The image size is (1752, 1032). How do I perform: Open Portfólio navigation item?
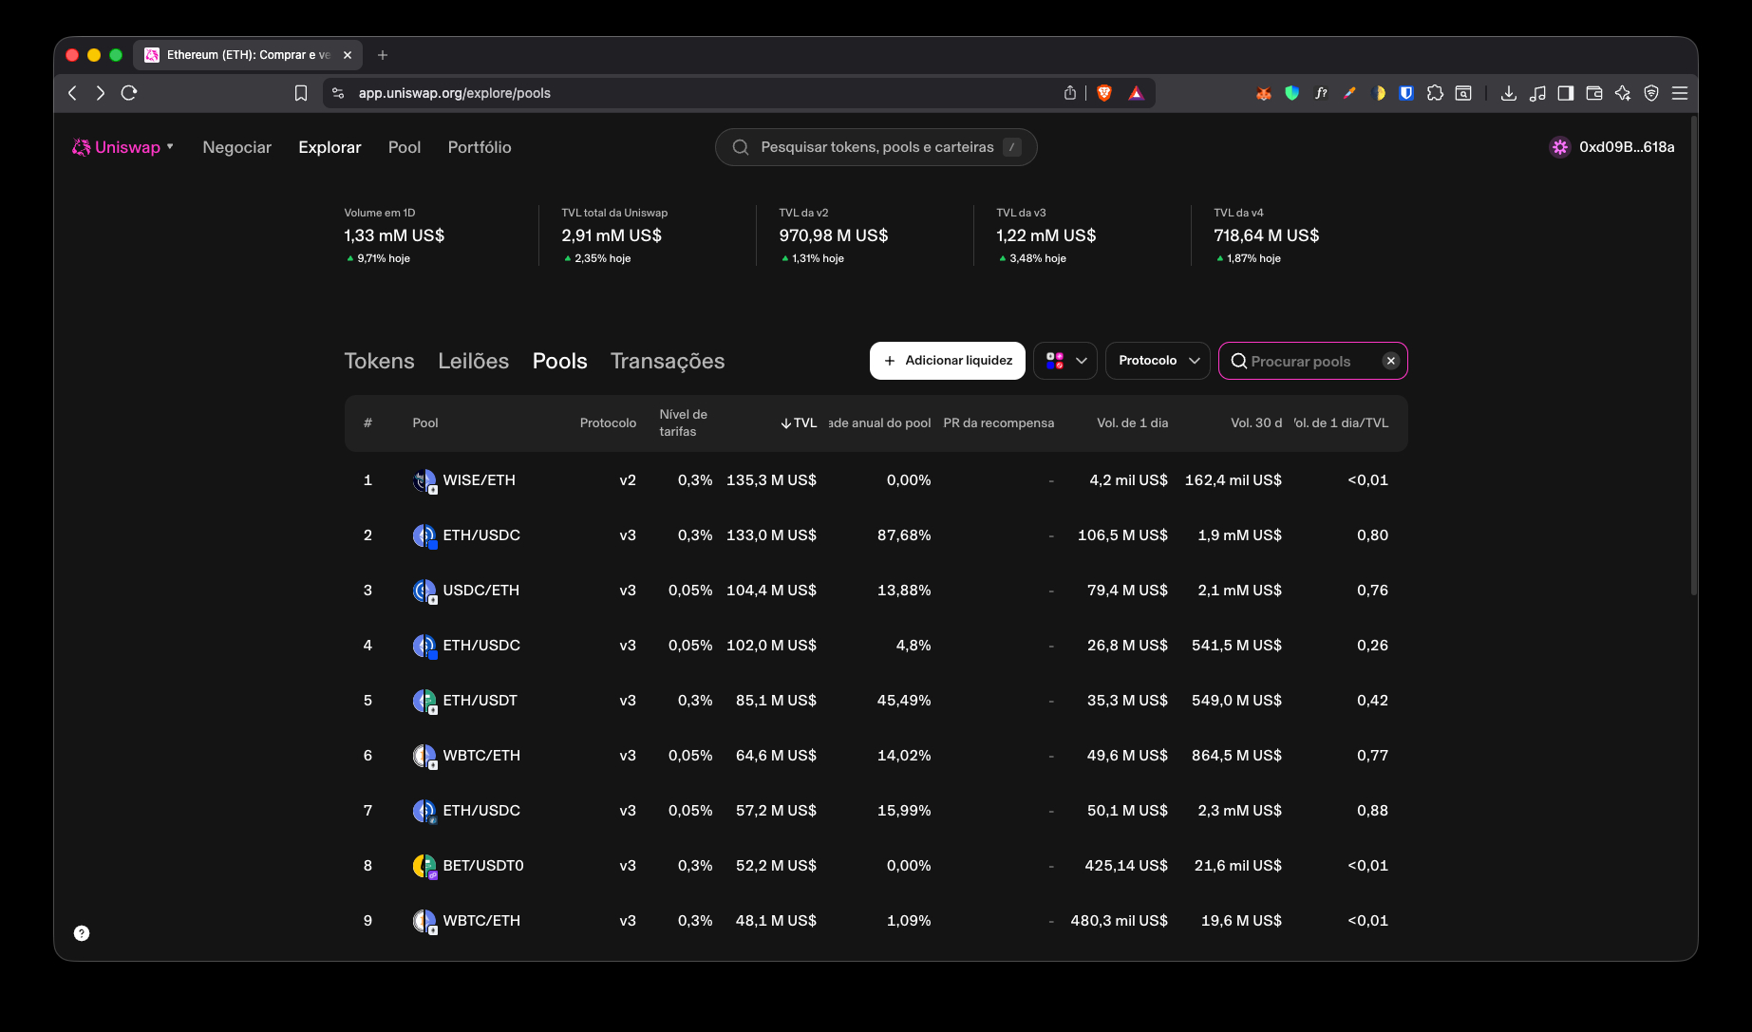click(x=480, y=147)
